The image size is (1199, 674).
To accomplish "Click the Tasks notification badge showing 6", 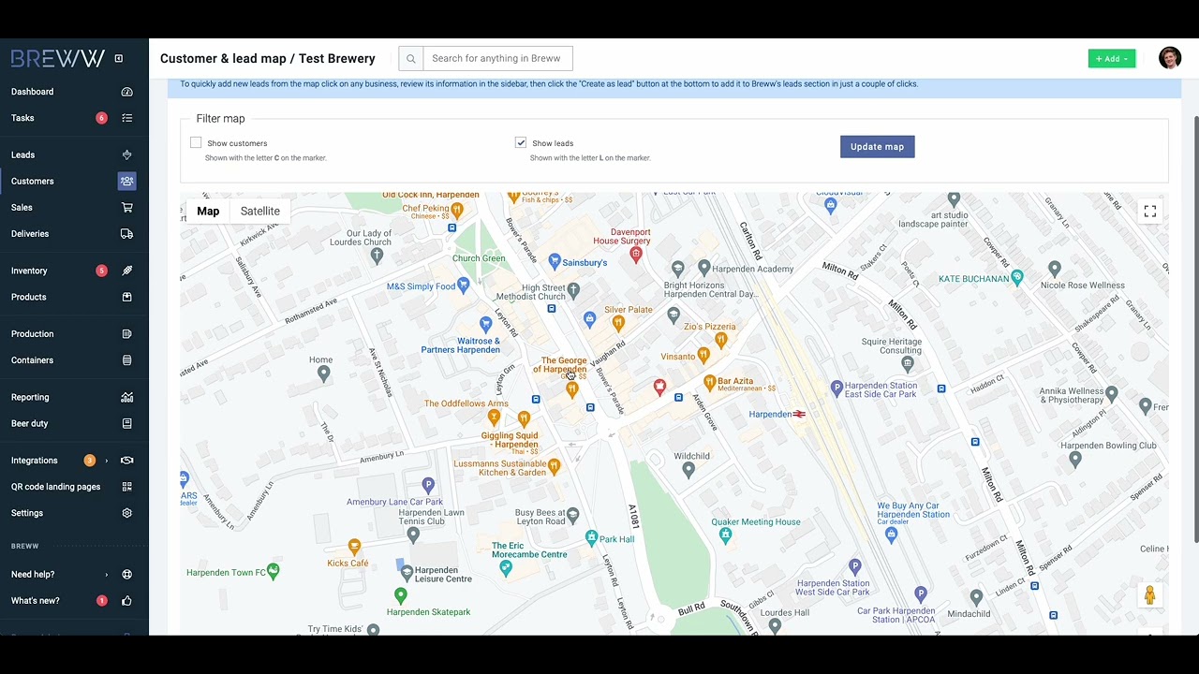I will 101,118.
